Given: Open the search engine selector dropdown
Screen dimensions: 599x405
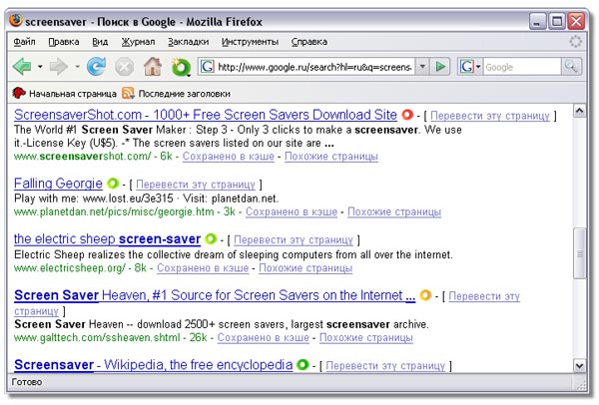Looking at the screenshot, I should pos(470,67).
